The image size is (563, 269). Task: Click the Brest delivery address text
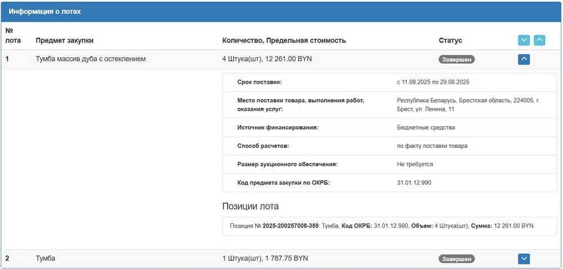pos(467,104)
